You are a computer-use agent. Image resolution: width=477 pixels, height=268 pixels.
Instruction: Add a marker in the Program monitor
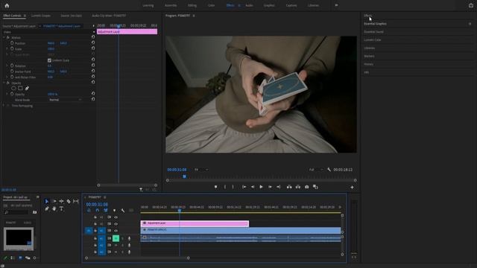[x=215, y=187]
